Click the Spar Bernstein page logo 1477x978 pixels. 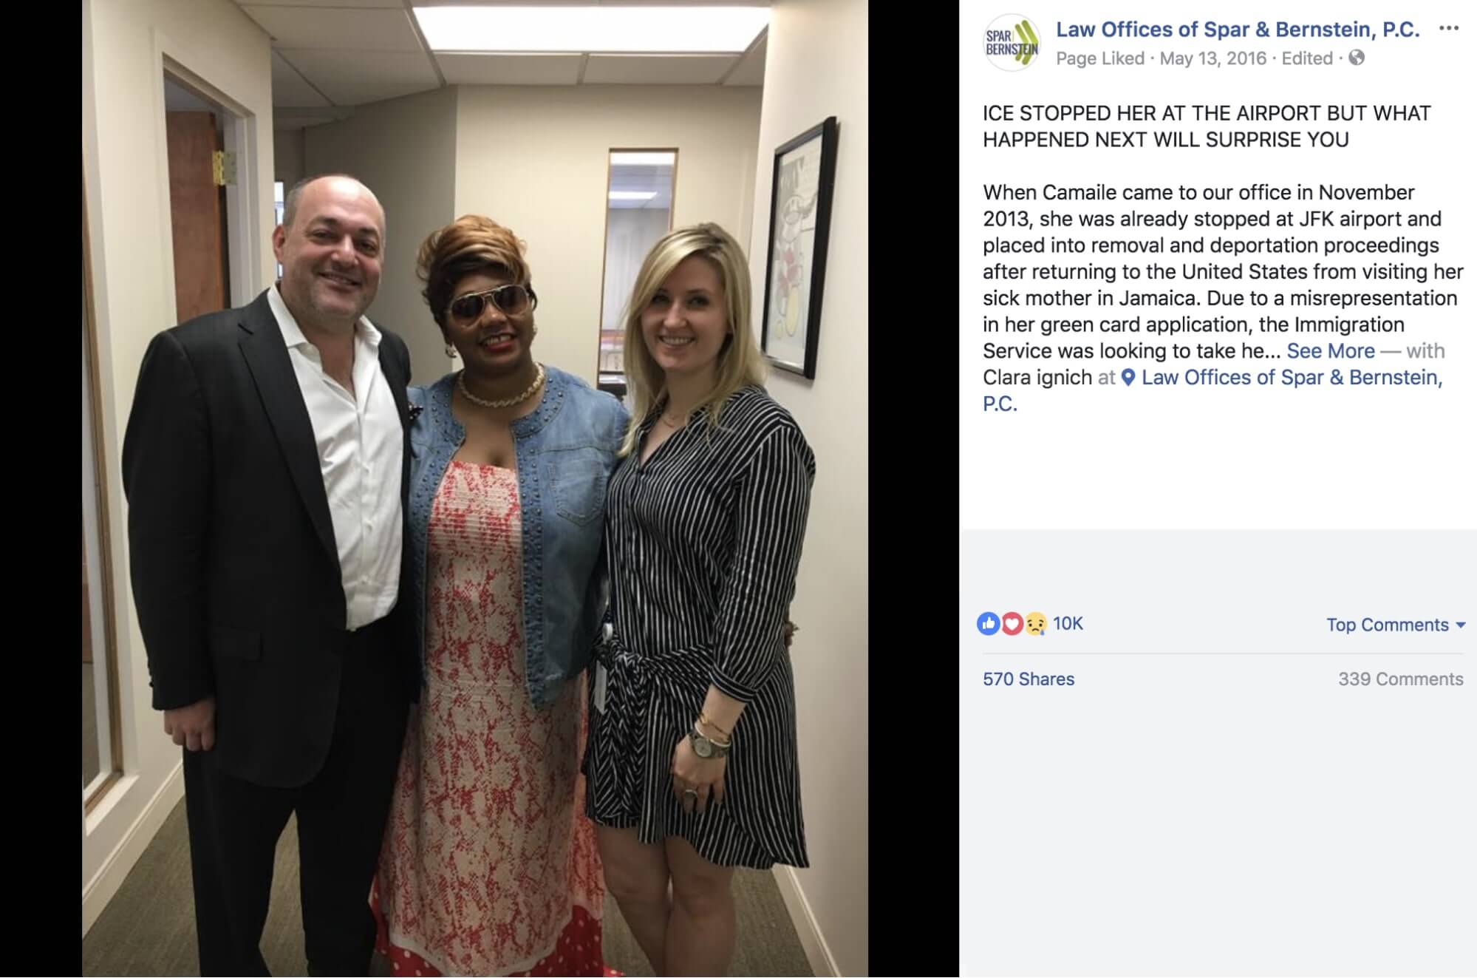(x=1012, y=43)
